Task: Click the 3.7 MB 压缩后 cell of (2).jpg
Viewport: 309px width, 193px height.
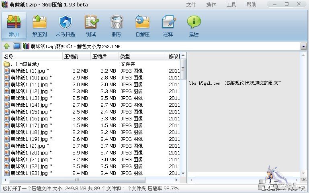Action: 108,146
